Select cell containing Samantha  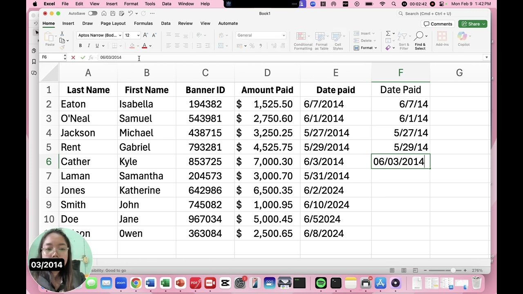(147, 176)
